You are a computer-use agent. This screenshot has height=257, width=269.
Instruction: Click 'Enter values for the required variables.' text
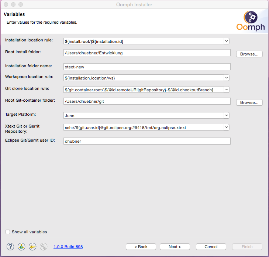click(42, 22)
